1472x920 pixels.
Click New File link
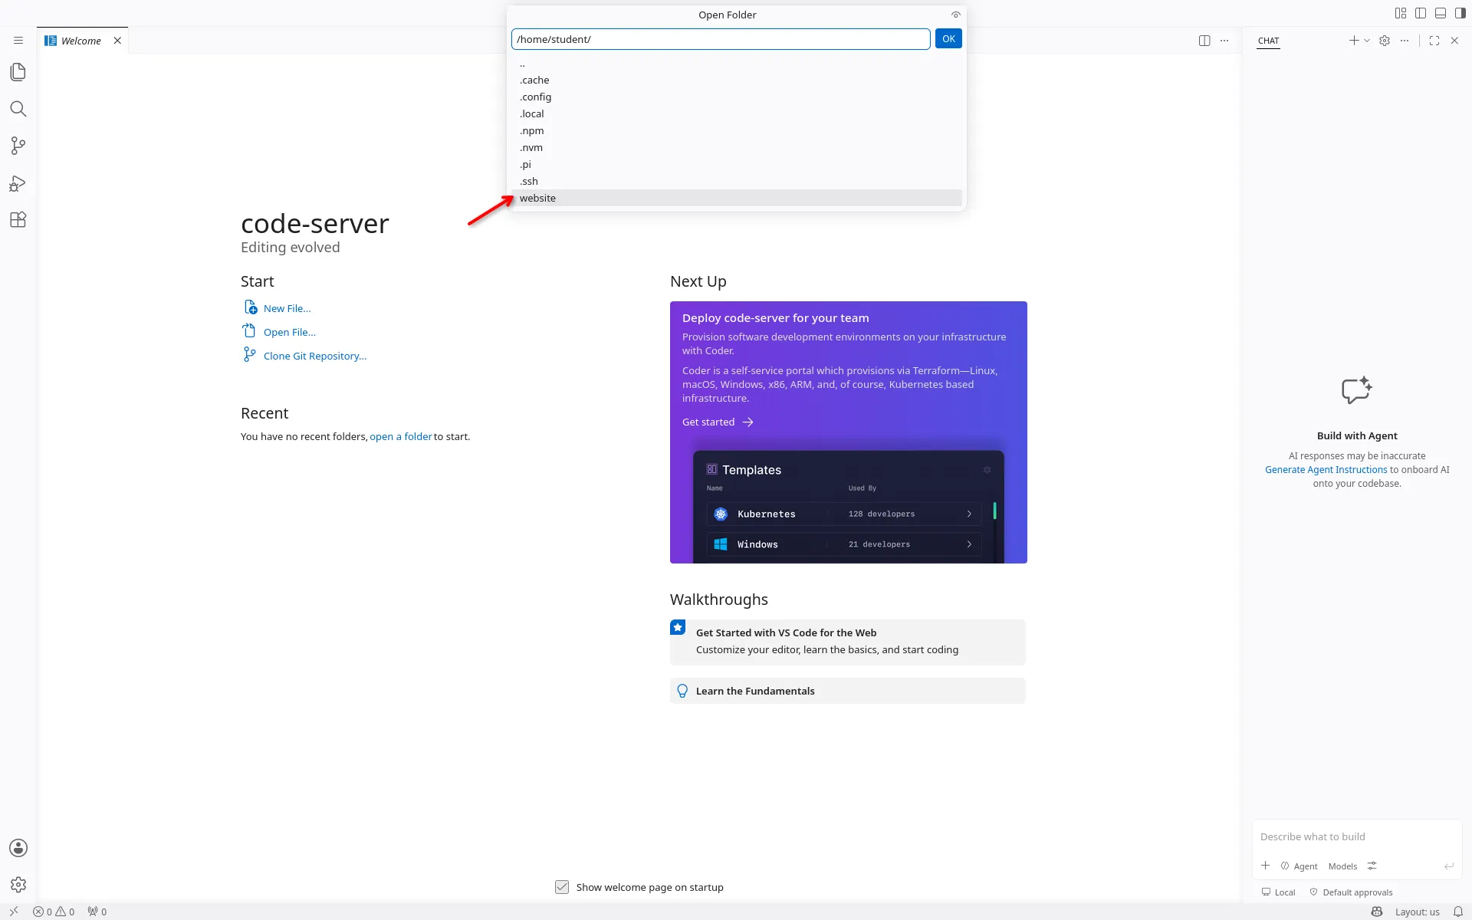point(287,308)
